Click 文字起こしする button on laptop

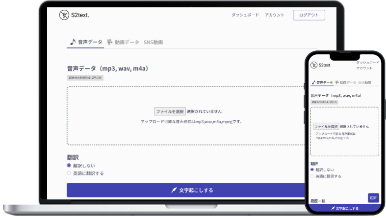[185, 190]
